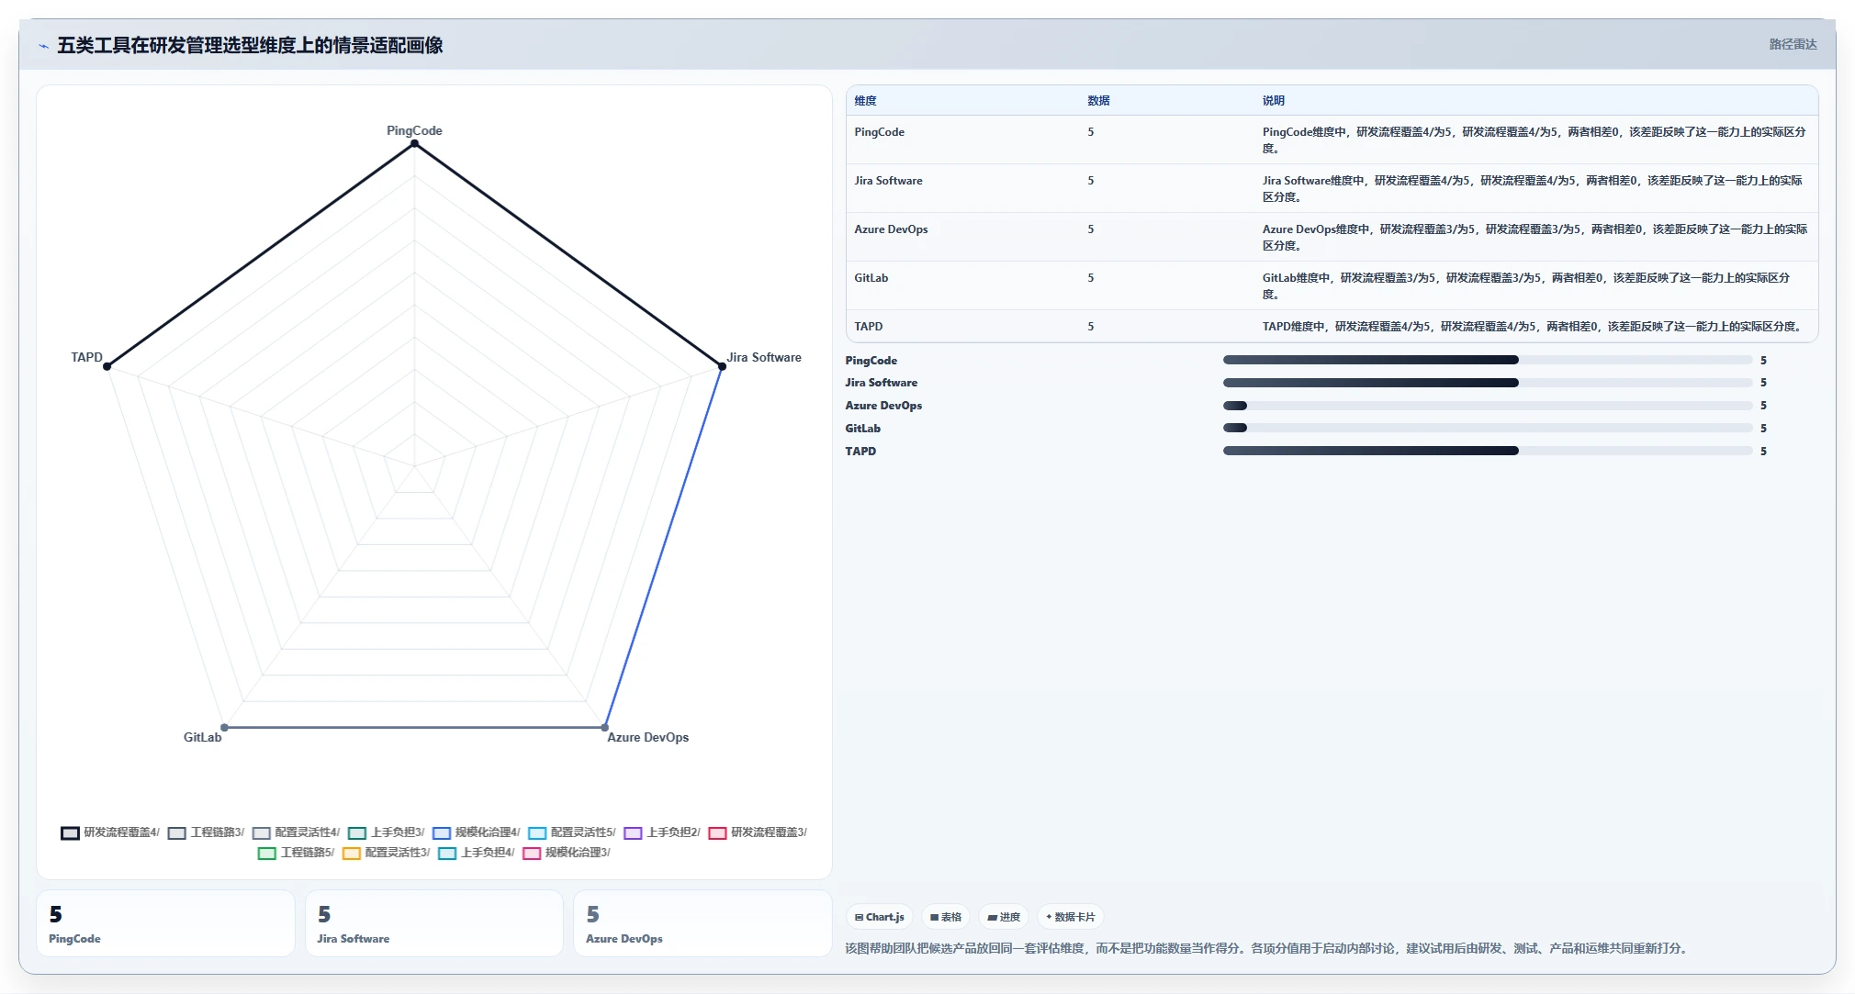Select the TAPD cell in the table
Image resolution: width=1855 pixels, height=994 pixels.
[868, 327]
